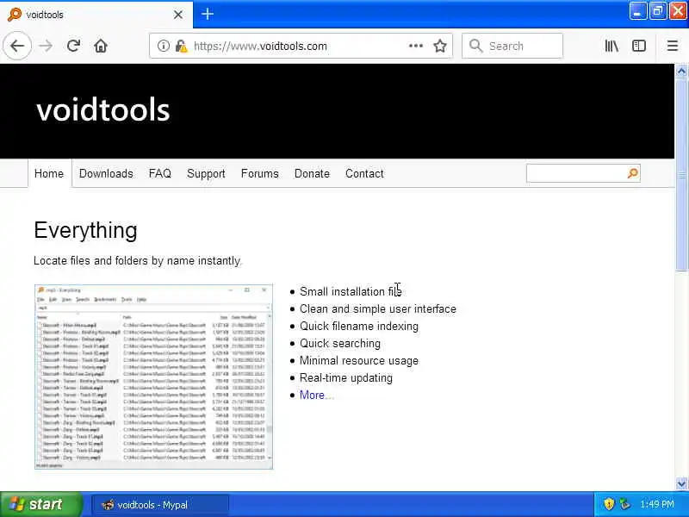Click the tray icon next to the clock
Image resolution: width=689 pixels, height=517 pixels.
tap(625, 504)
